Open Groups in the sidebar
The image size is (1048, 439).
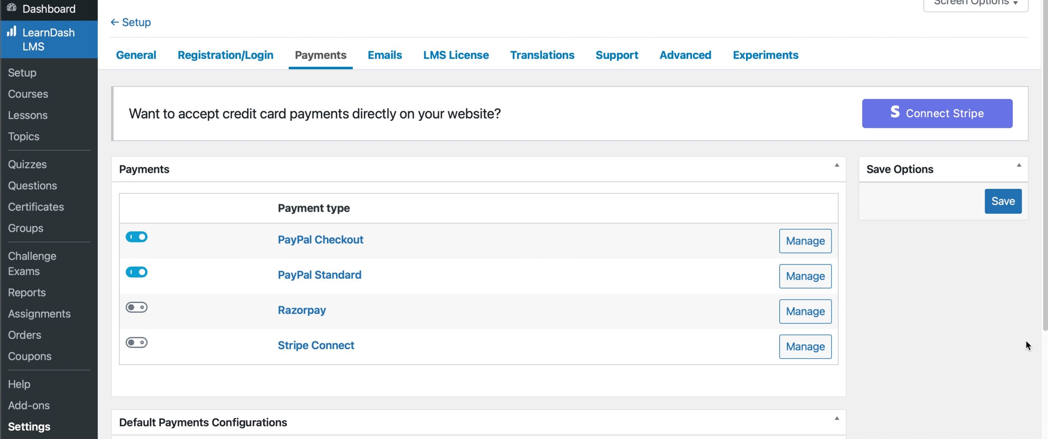(25, 228)
